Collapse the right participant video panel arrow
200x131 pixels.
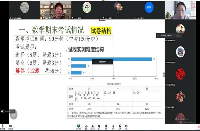tap(164, 75)
